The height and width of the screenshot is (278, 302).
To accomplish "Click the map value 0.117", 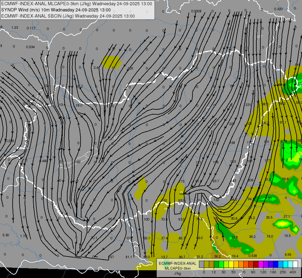I will point(31,28).
